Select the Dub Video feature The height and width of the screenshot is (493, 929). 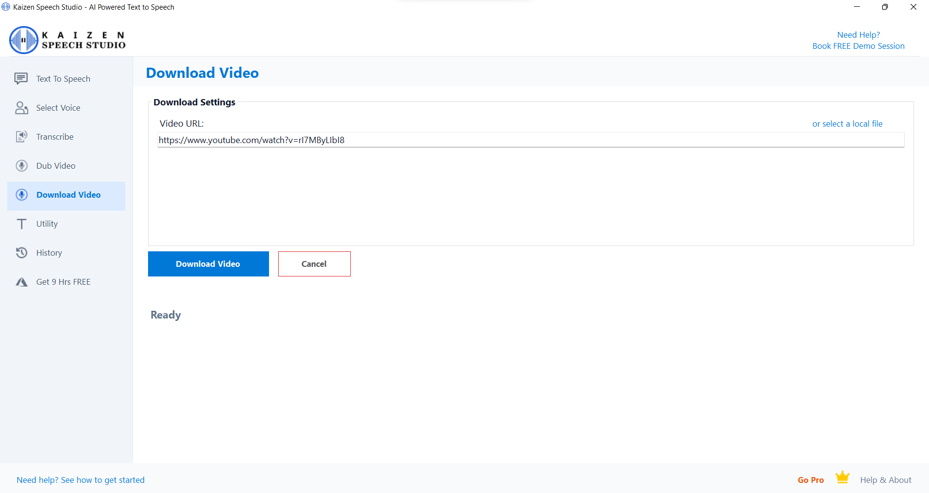click(x=56, y=165)
